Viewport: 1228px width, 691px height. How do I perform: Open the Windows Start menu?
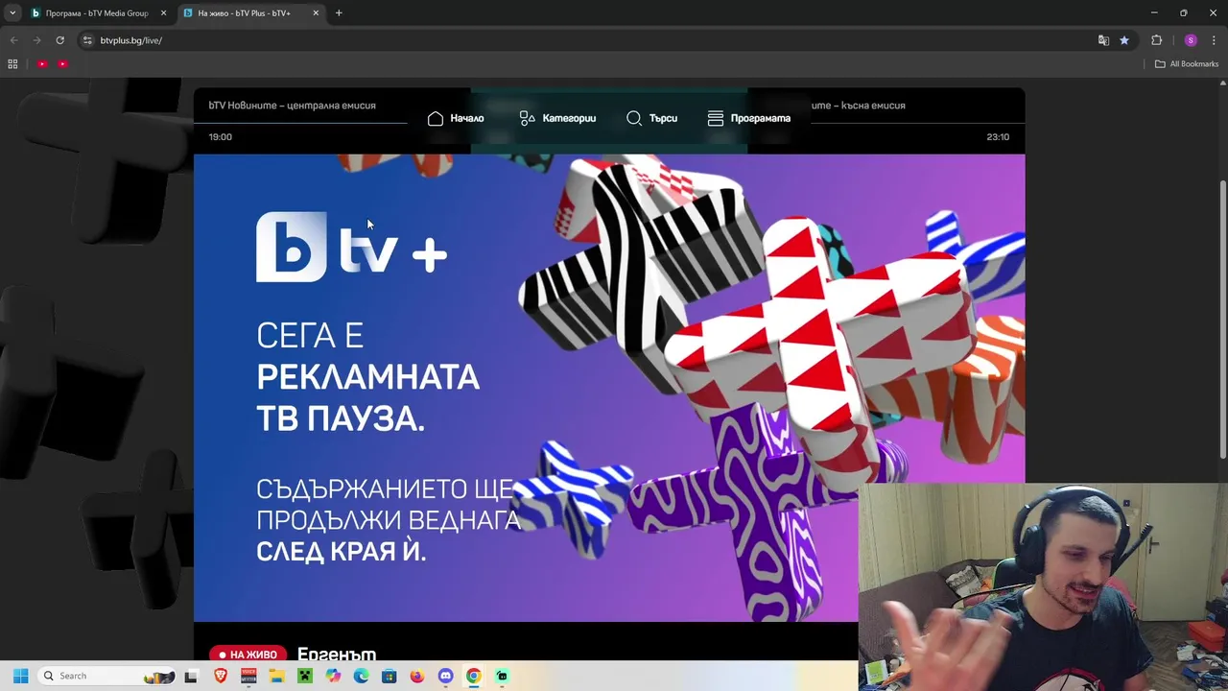coord(20,676)
